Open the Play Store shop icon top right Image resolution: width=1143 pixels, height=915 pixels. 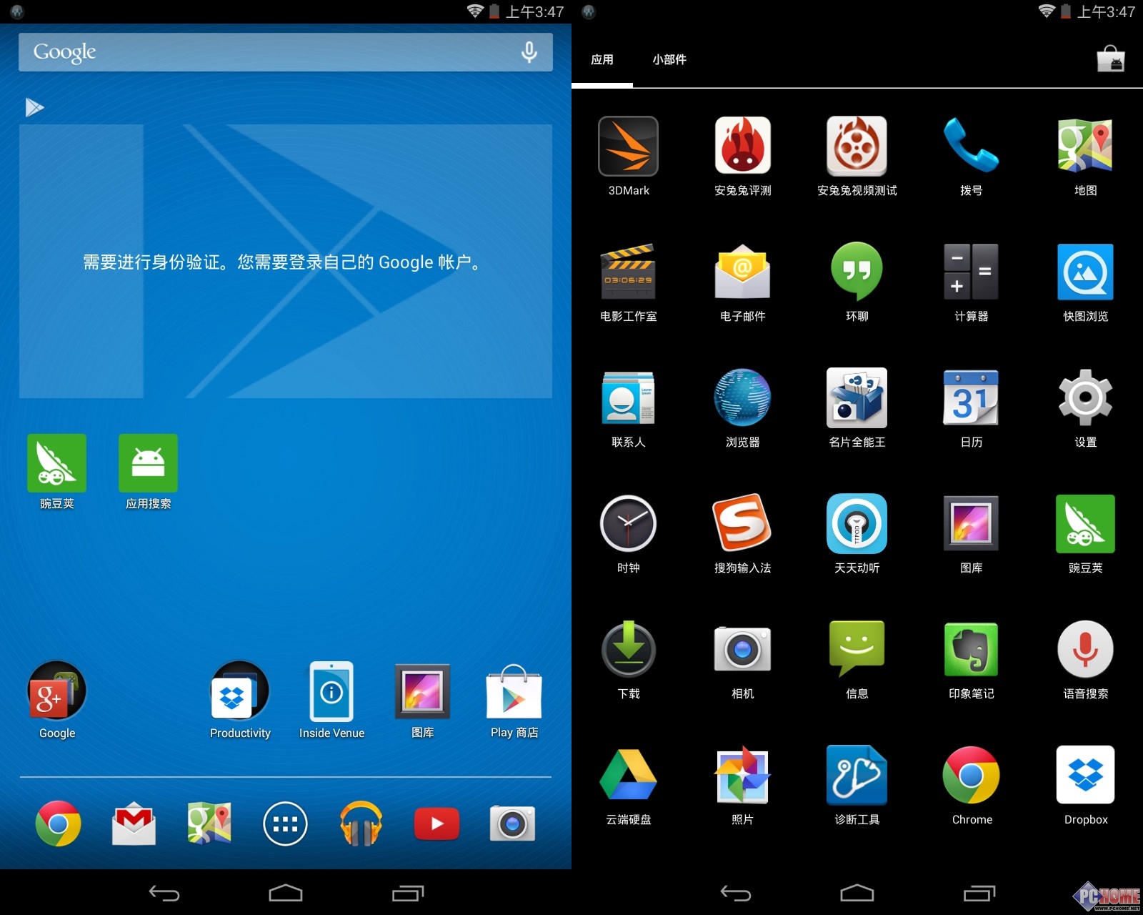pos(1111,59)
